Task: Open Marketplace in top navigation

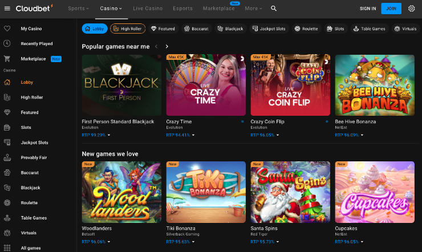Action: pyautogui.click(x=219, y=9)
